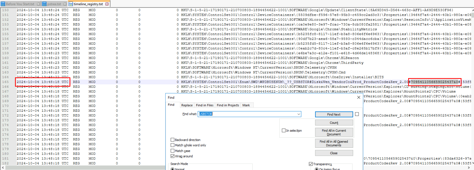Click the pstree.txt tab file icon
This screenshot has height=170, width=474.
[x=45, y=4]
